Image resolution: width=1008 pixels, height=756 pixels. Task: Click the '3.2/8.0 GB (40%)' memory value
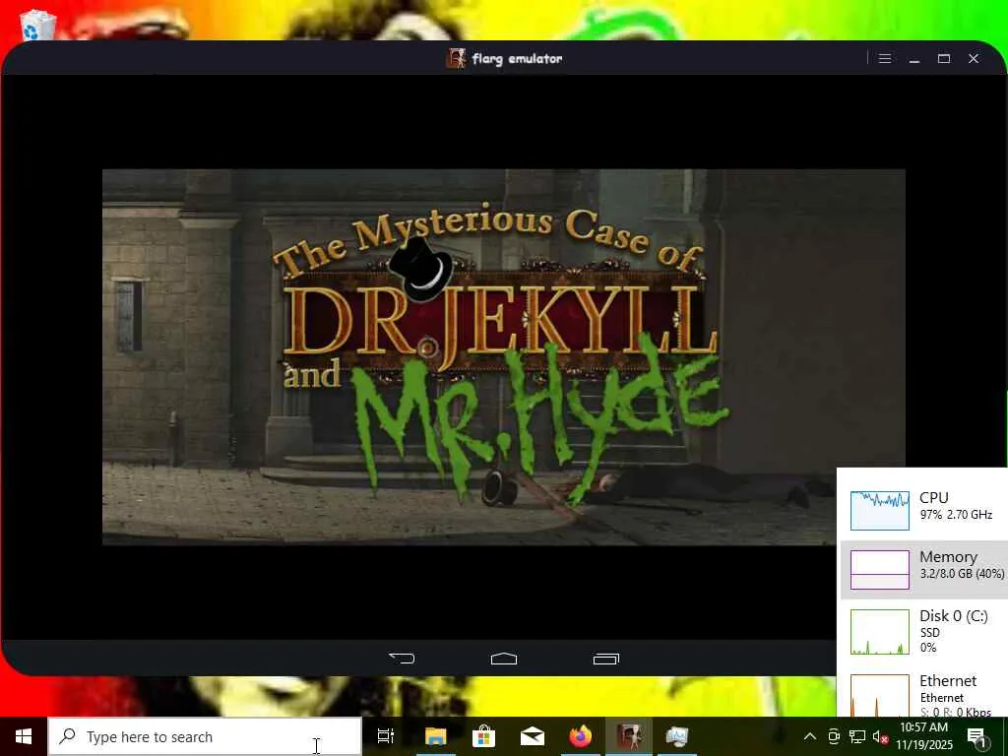click(x=962, y=574)
